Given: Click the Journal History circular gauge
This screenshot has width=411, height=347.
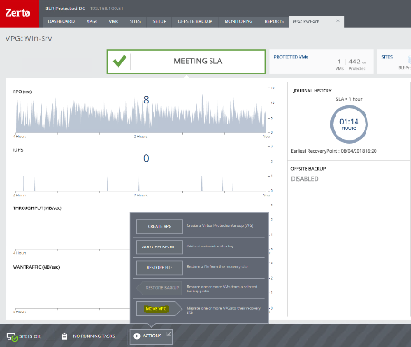Looking at the screenshot, I should click(x=348, y=124).
